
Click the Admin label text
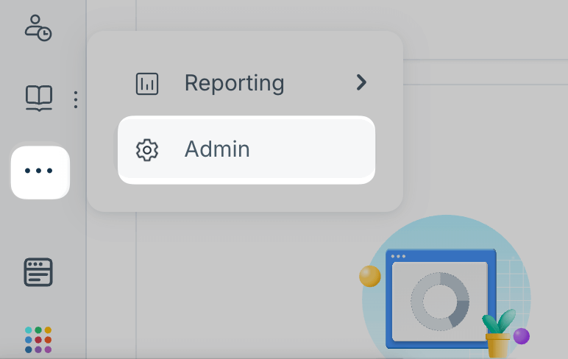(x=217, y=149)
